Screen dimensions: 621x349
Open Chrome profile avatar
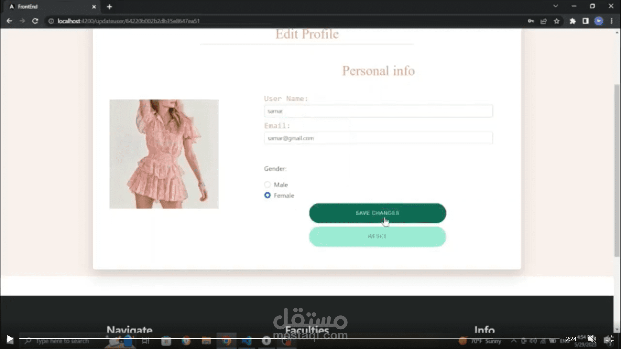(599, 21)
